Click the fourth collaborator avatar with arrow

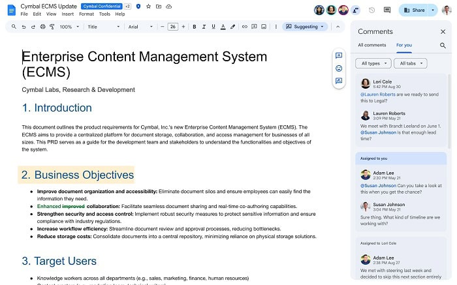(x=355, y=10)
